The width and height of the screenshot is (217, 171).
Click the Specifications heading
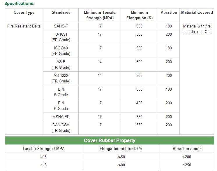(x=19, y=4)
